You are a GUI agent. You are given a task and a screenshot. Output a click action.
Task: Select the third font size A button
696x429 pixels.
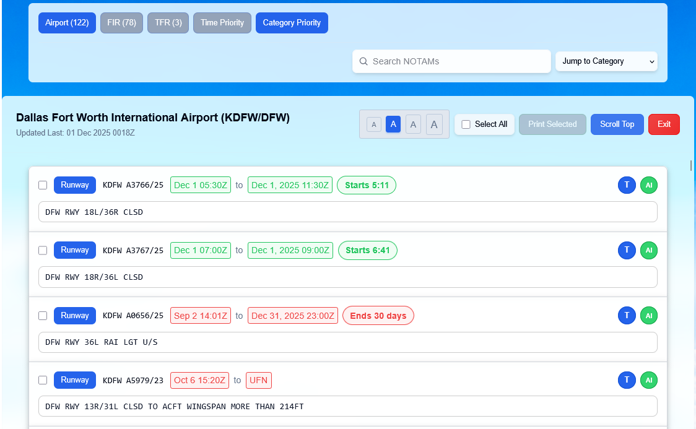click(x=413, y=124)
